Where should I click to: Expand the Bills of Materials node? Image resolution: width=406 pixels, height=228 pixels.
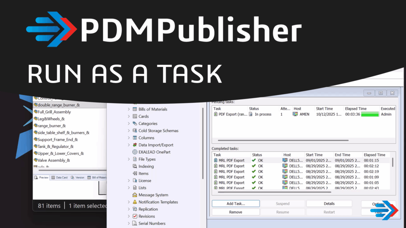pyautogui.click(x=129, y=109)
